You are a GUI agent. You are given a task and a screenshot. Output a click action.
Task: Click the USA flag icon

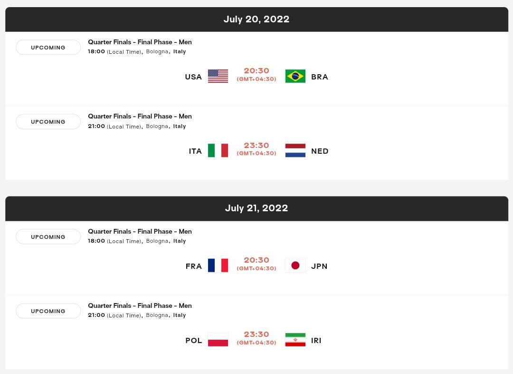218,76
